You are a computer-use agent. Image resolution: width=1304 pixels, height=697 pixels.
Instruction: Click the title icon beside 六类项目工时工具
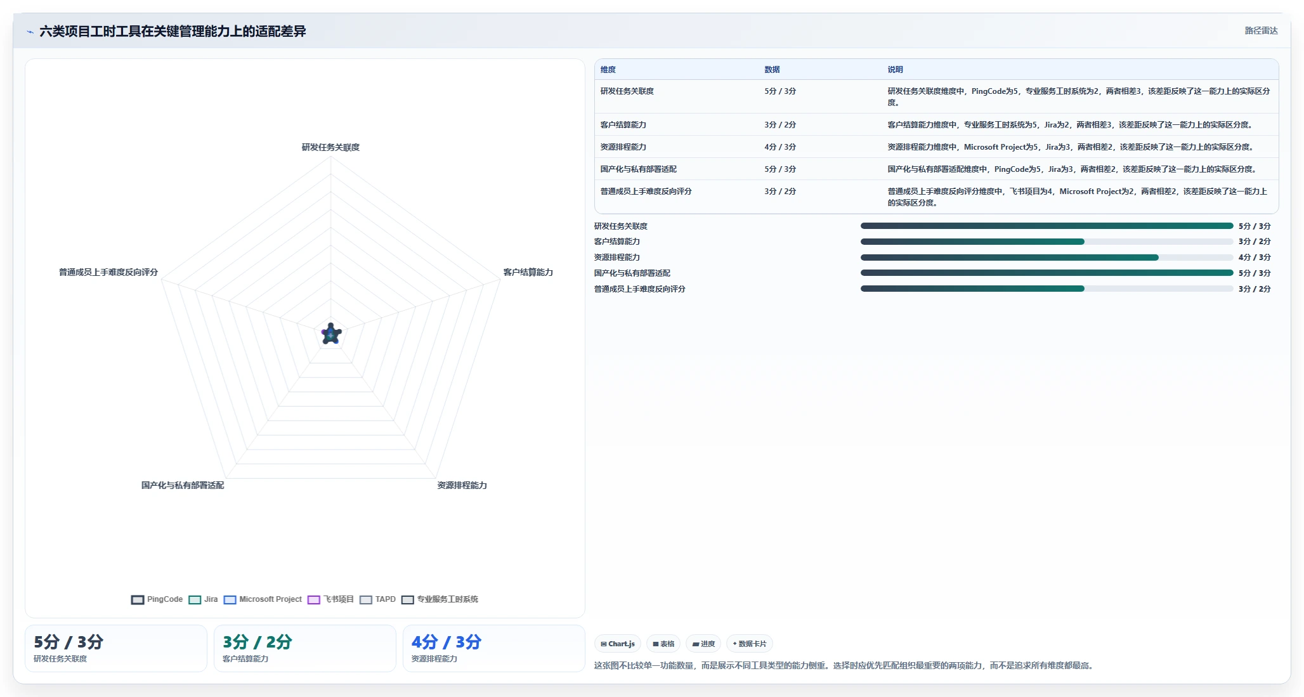tap(30, 32)
